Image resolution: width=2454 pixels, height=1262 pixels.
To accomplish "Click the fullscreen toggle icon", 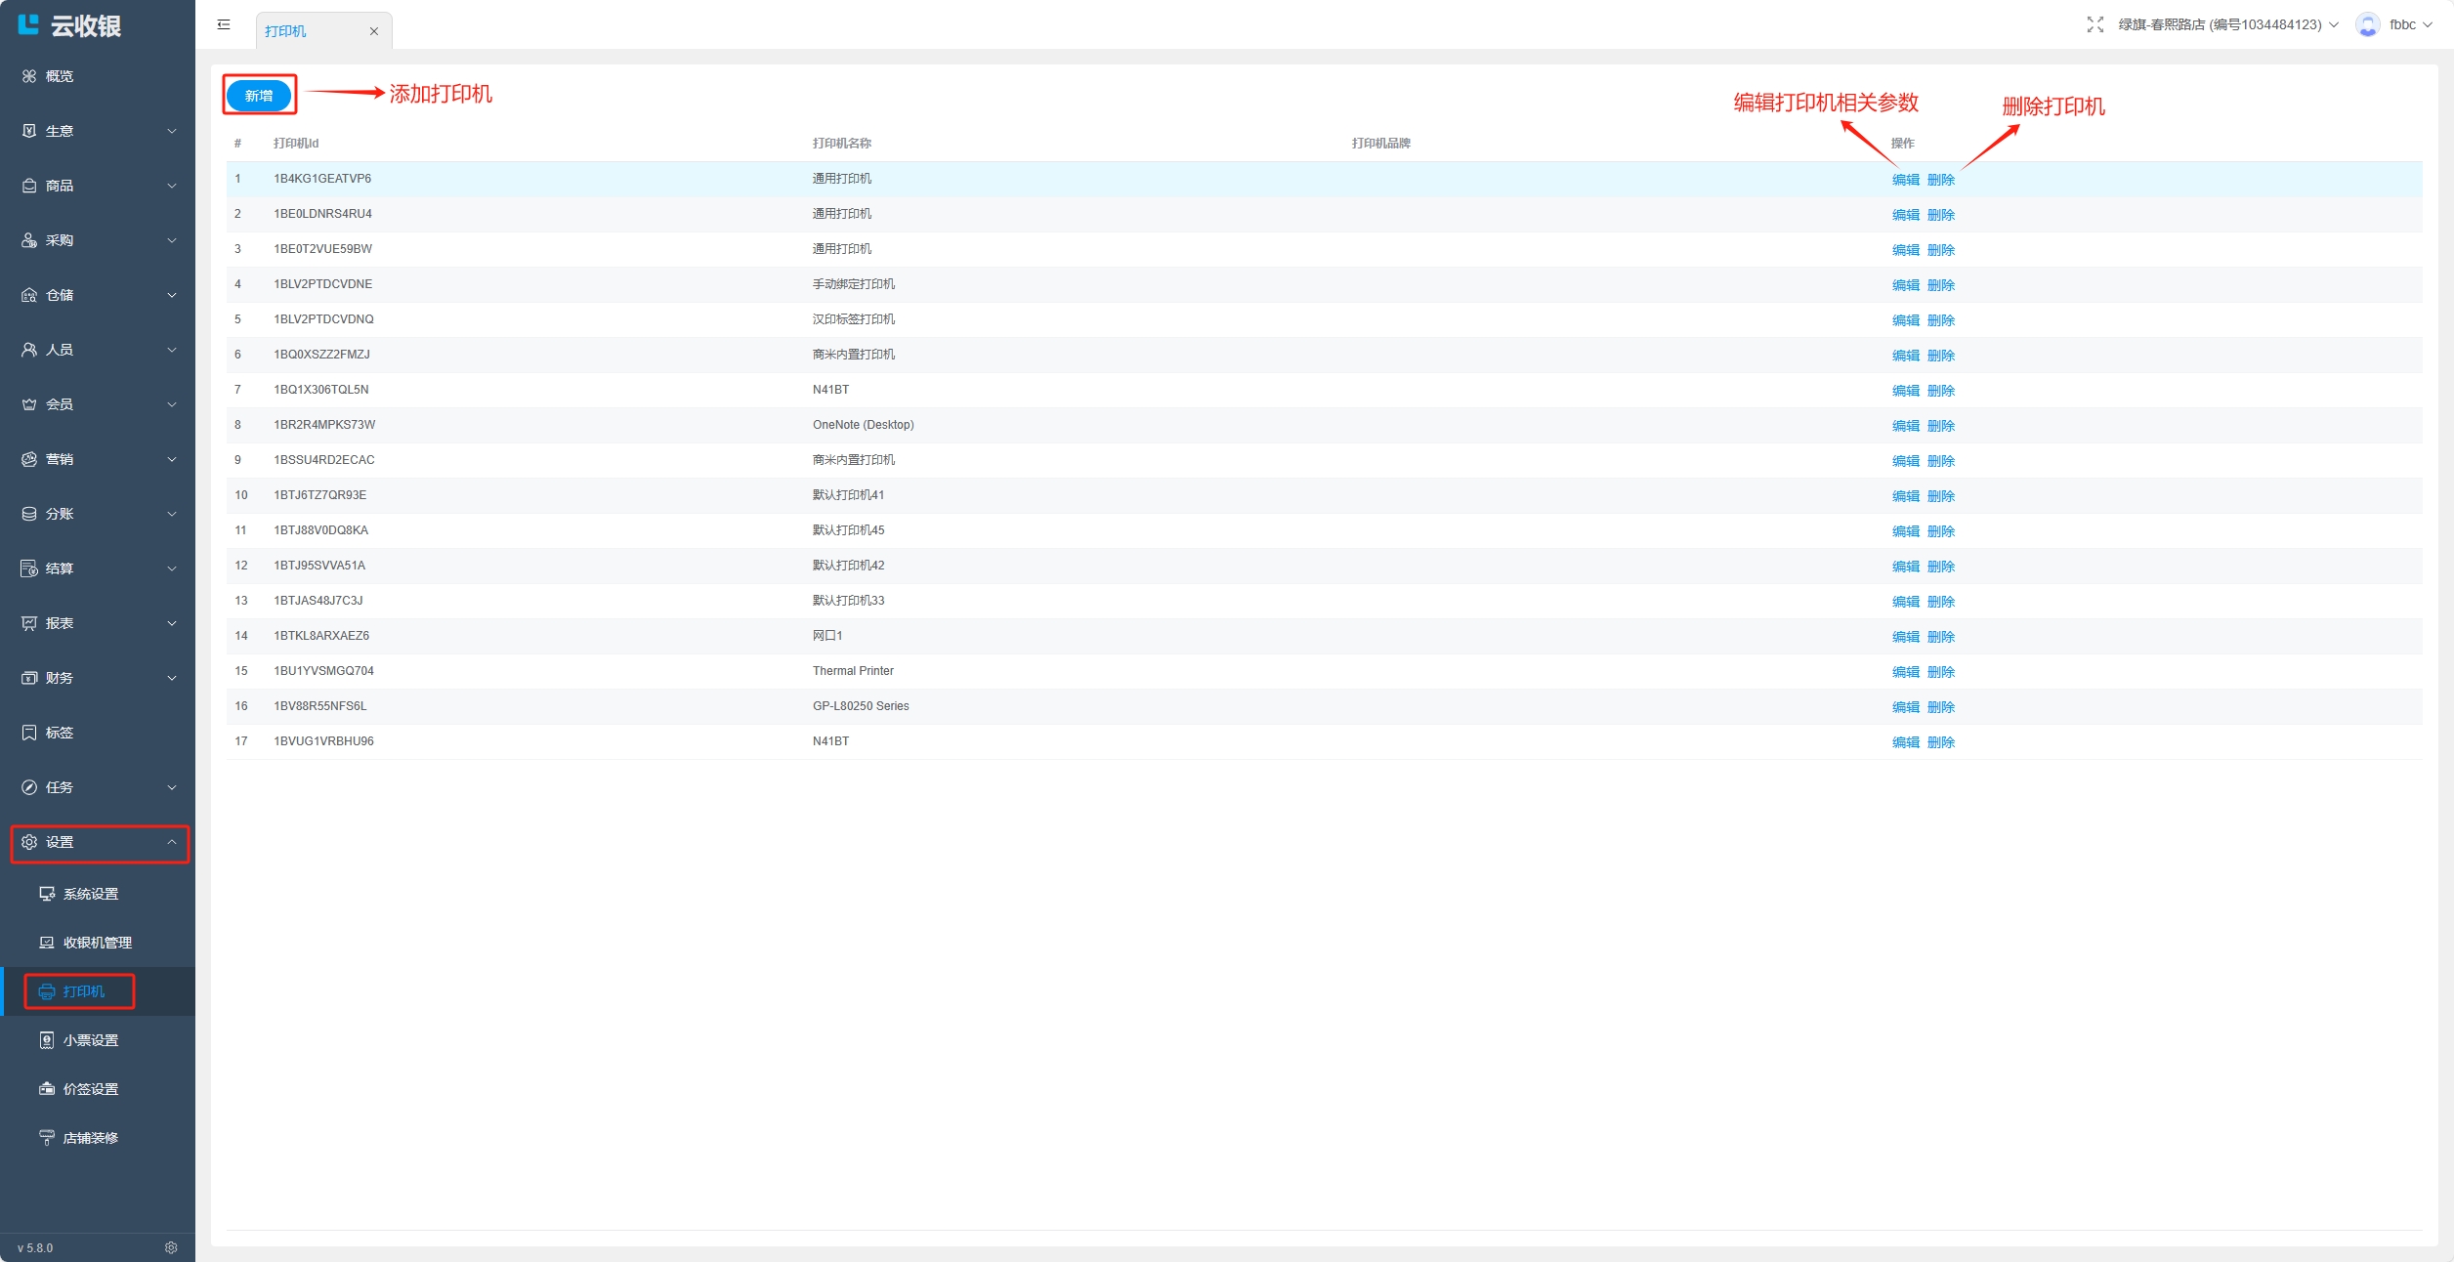I will pos(2094,24).
